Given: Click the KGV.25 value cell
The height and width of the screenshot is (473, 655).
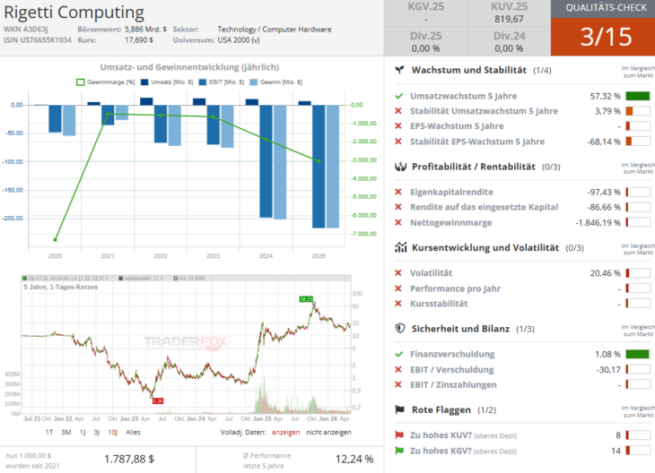Looking at the screenshot, I should (425, 19).
